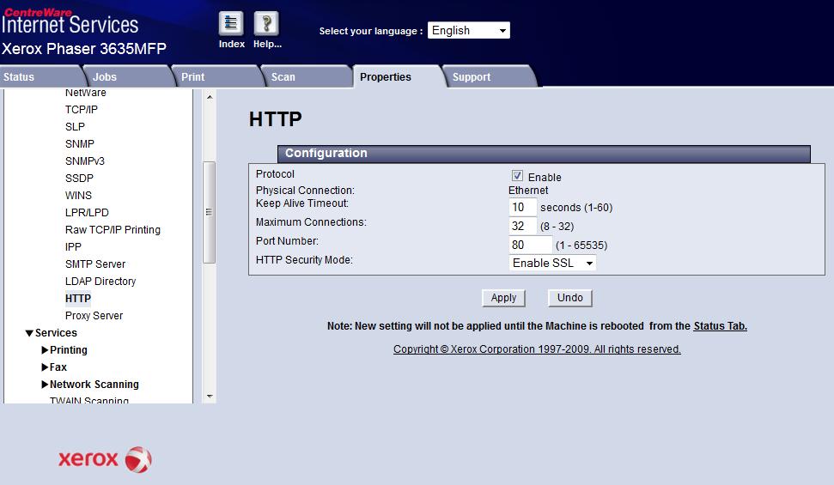834x485 pixels.
Task: Toggle the Protocol Enable checkbox
Action: (x=517, y=176)
